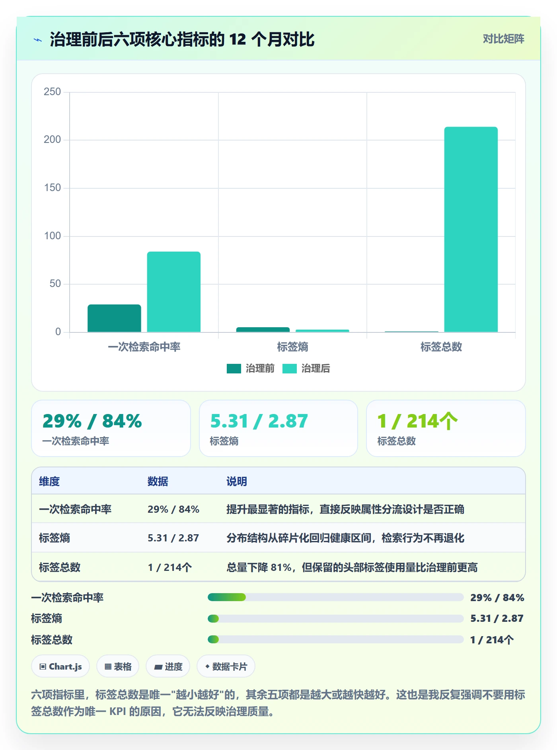The image size is (557, 750).
Task: Click the 治理前 bar for 标签熵
Action: click(x=263, y=330)
